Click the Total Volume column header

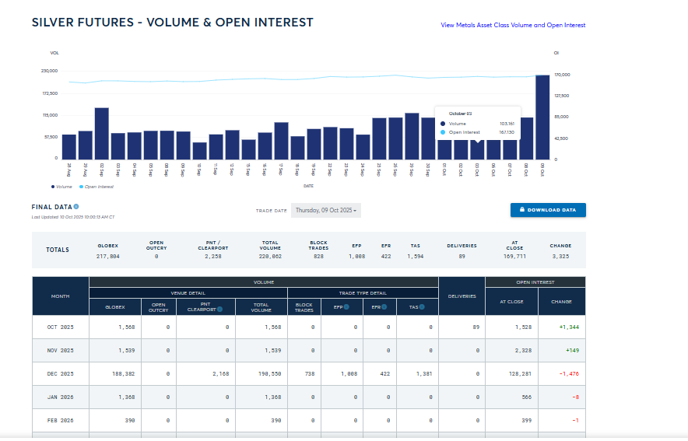coord(261,307)
